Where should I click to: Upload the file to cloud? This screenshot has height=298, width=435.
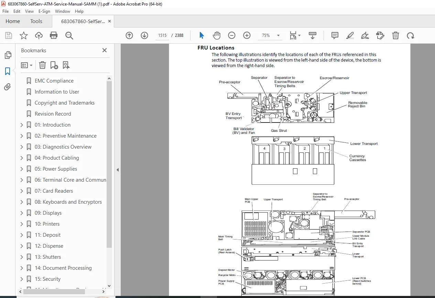(x=39, y=35)
